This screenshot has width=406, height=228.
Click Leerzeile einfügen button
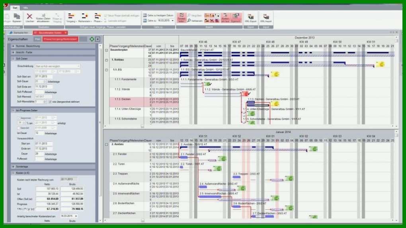pyautogui.click(x=115, y=21)
